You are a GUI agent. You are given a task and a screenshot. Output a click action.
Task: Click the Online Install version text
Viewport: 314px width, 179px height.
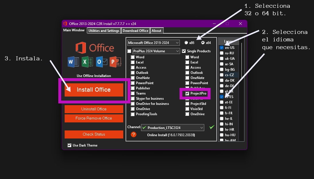click(171, 135)
